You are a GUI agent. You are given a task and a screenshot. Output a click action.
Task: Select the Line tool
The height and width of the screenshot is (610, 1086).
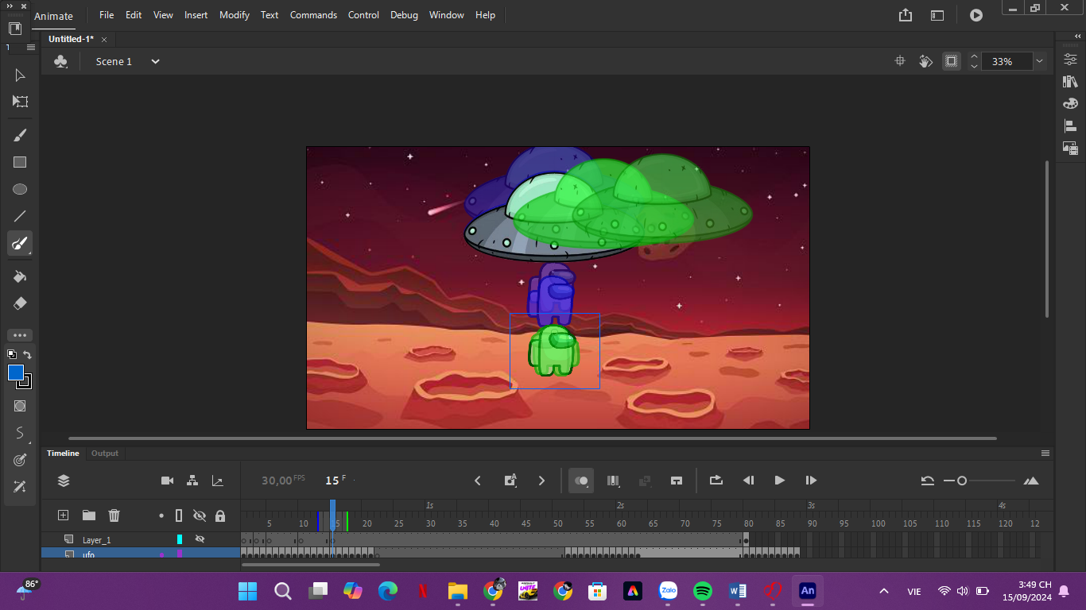coord(20,216)
